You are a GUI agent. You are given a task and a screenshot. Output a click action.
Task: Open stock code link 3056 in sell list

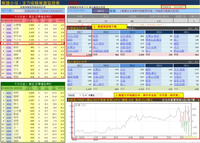pyautogui.click(x=9, y=104)
